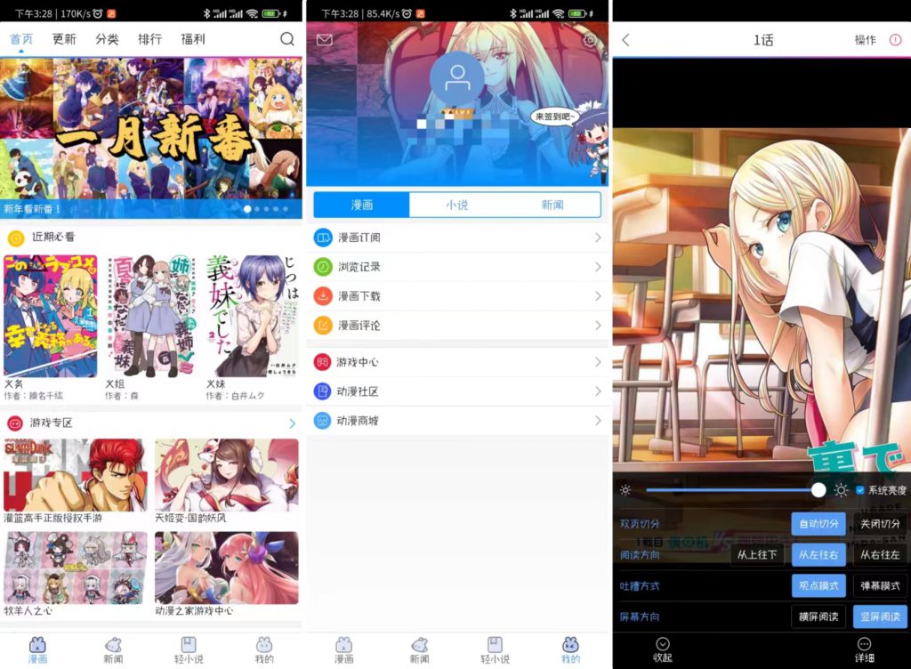Open the chevron on the 游戏中心 row
911x669 pixels.
(598, 362)
